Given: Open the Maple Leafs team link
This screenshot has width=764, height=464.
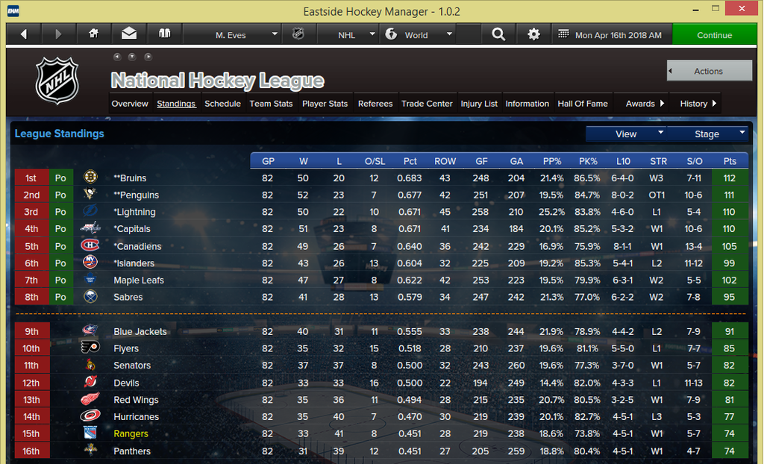Looking at the screenshot, I should coord(139,280).
